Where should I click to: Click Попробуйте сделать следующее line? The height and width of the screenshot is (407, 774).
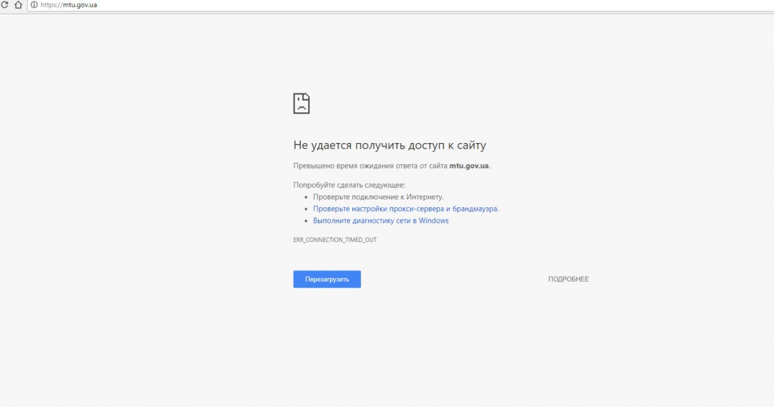click(349, 185)
